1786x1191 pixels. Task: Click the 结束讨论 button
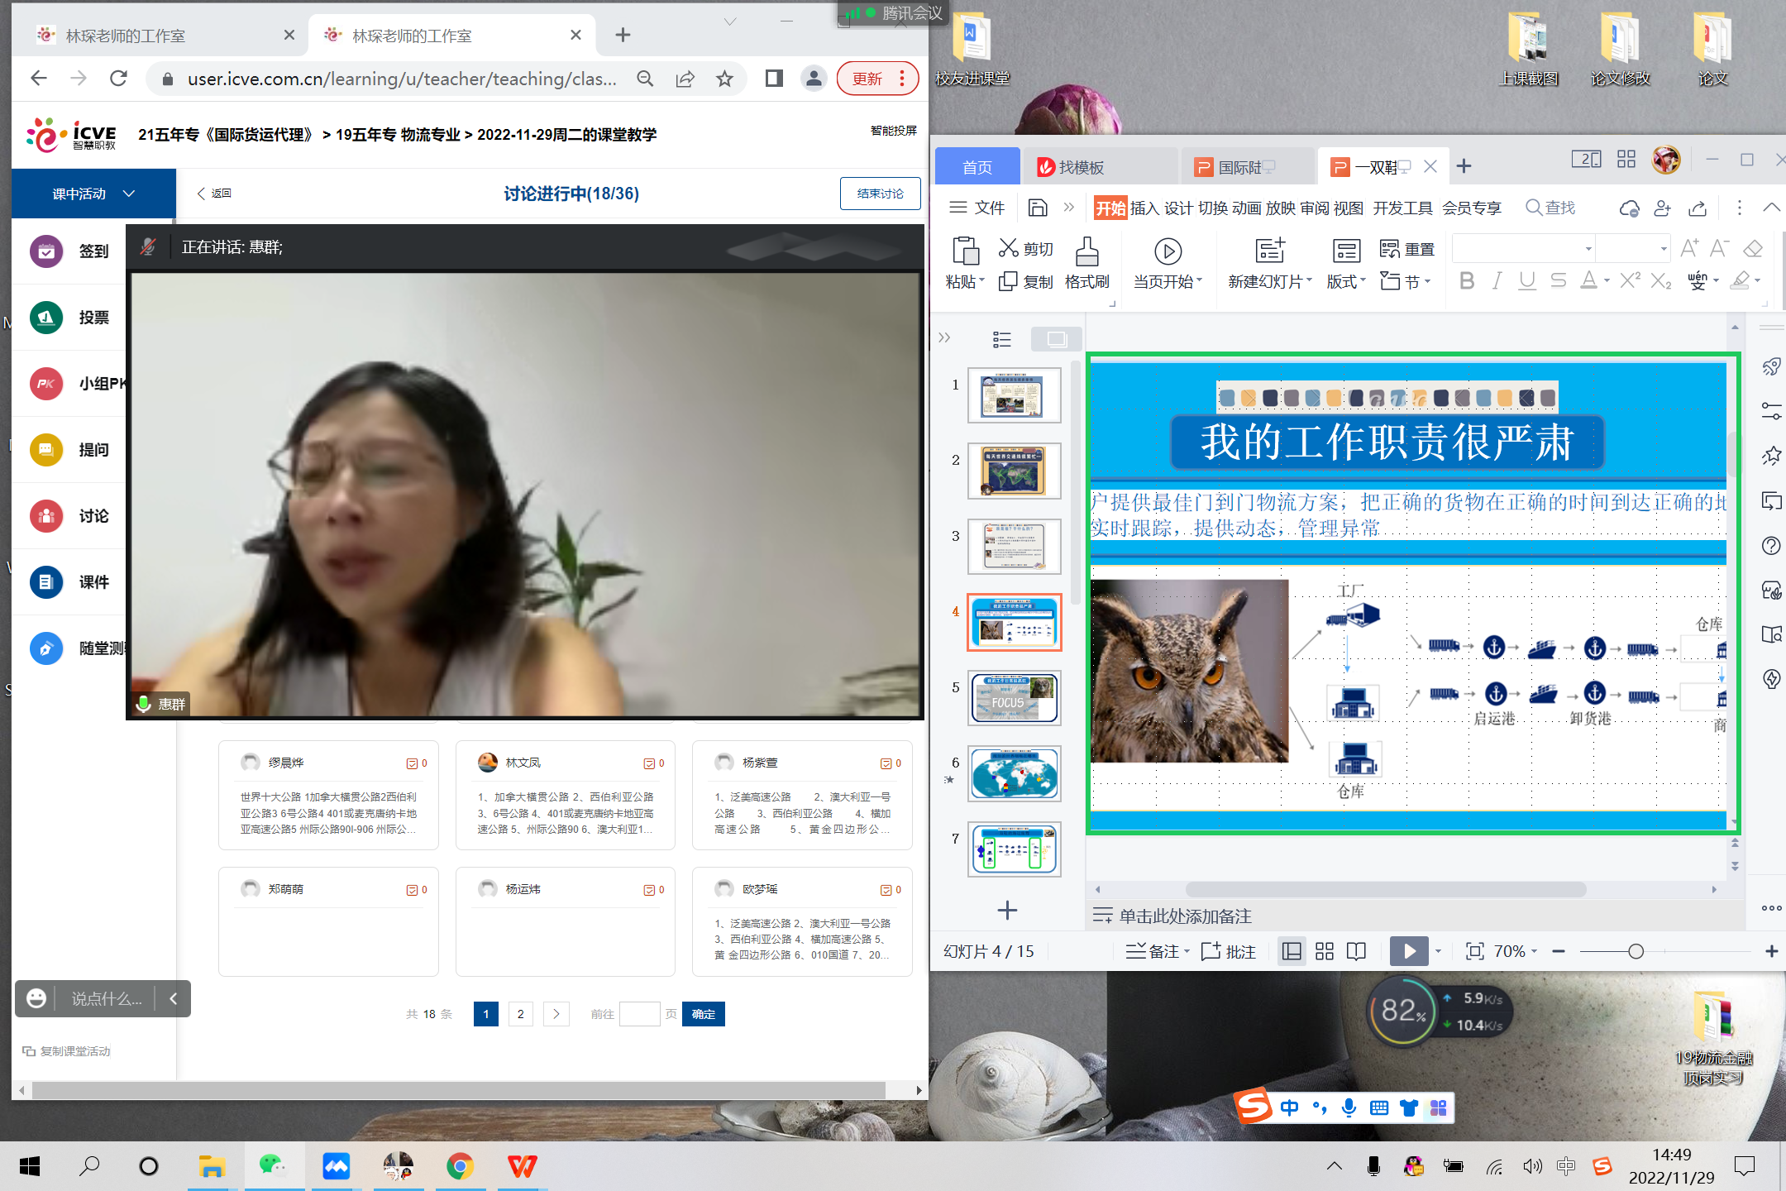(x=880, y=194)
